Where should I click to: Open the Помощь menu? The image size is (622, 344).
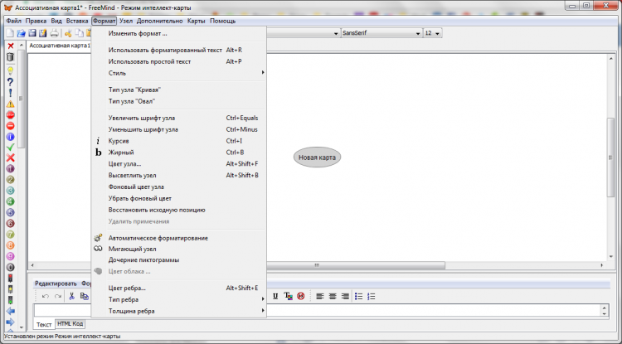tap(222, 21)
